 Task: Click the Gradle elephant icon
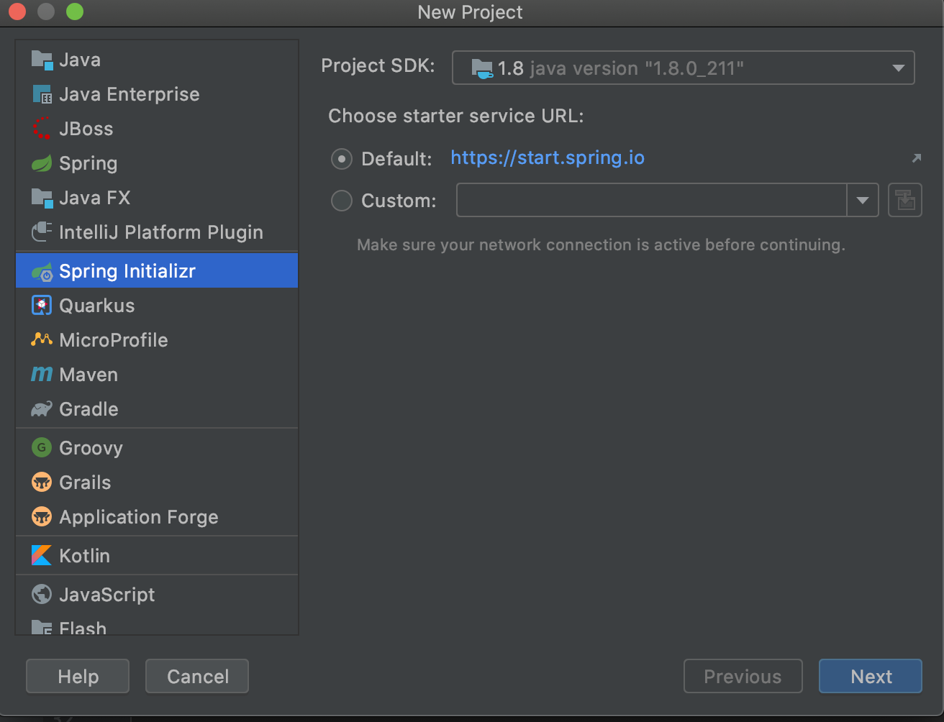coord(42,409)
